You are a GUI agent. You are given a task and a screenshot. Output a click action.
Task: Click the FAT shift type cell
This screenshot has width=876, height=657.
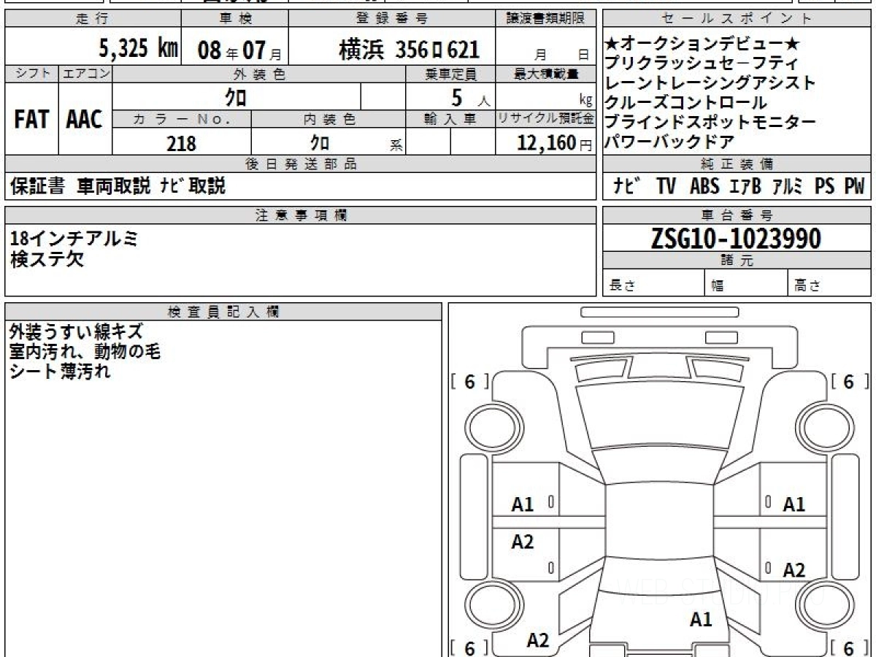click(31, 119)
